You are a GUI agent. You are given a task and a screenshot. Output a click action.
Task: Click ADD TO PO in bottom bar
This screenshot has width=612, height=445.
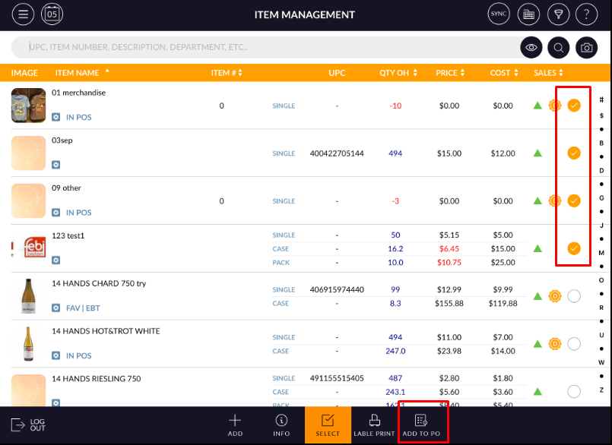421,425
